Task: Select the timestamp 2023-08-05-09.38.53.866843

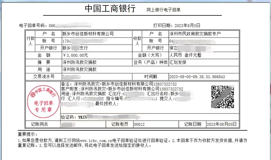Action: (x=197, y=77)
